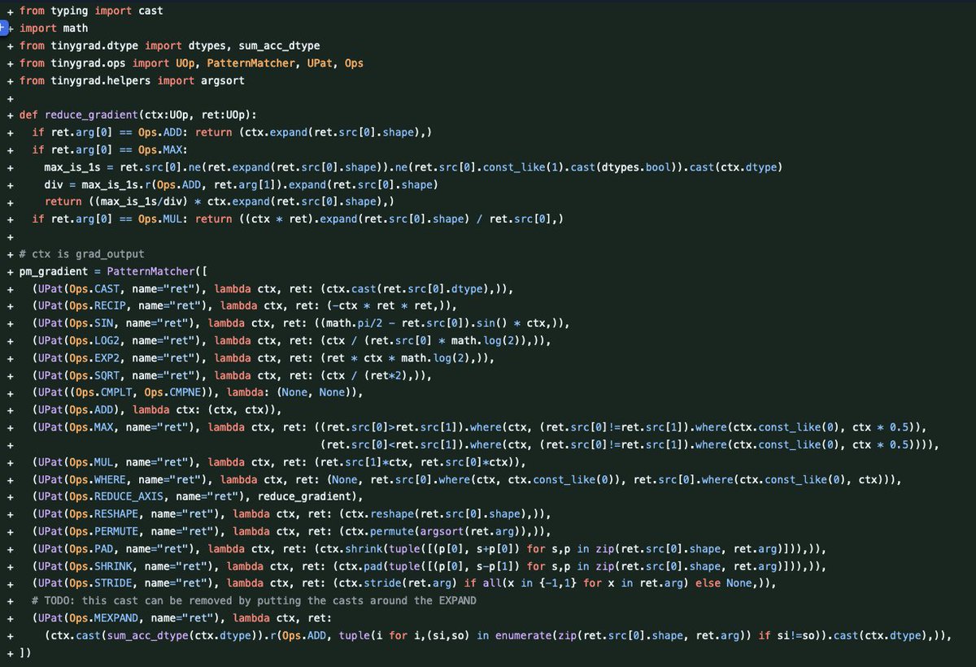
Task: Select the 'return ((max_is_1s/div)' line
Action: click(x=220, y=201)
